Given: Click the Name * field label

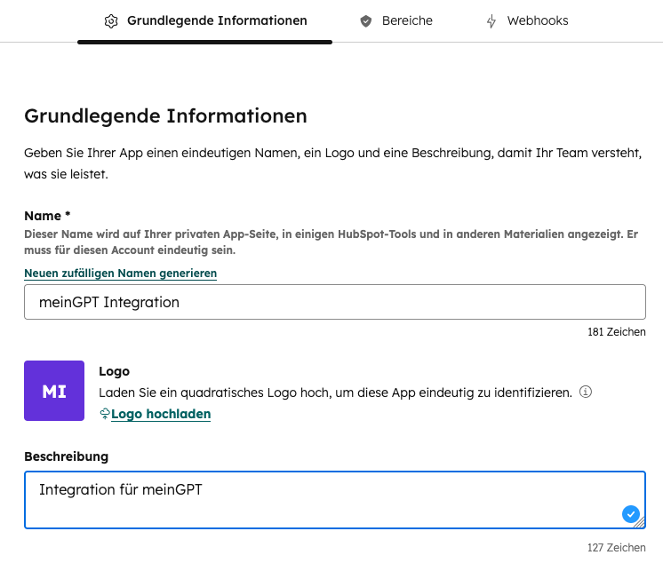Looking at the screenshot, I should (x=47, y=216).
